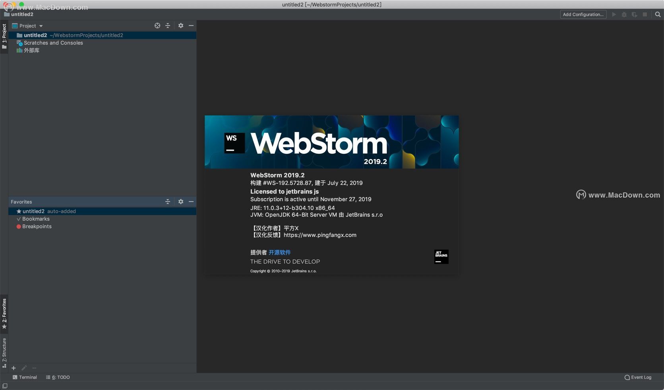Viewport: 664px width, 390px height.
Task: Toggle tool window bars icon in status bar corner
Action: tap(5, 386)
